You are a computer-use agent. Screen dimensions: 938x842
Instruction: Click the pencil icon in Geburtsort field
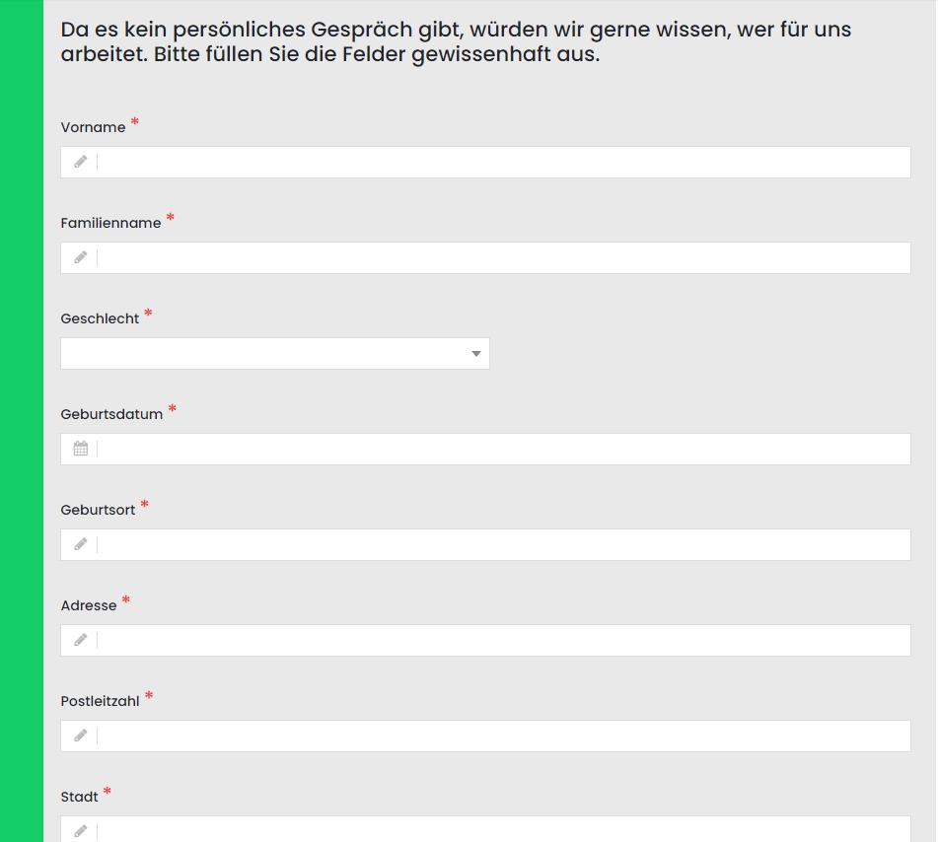(80, 544)
